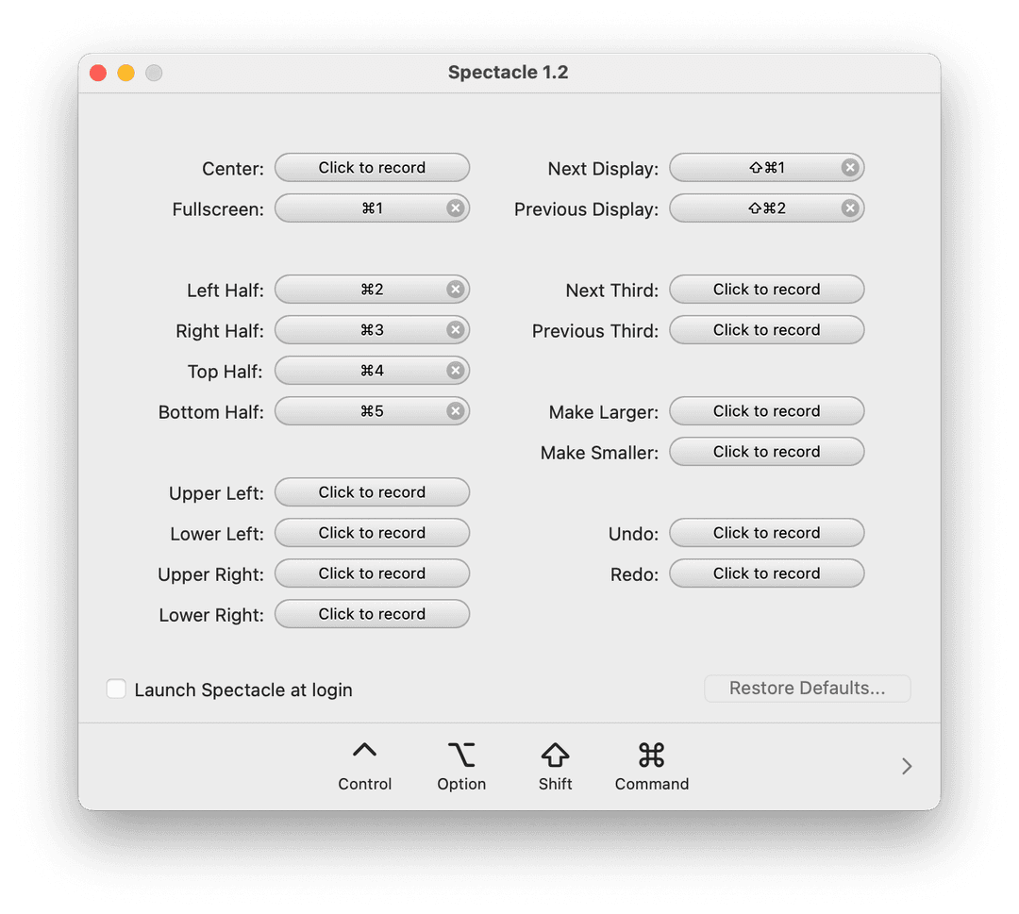Enable Launch Spectacle at login checkbox
Image resolution: width=1019 pixels, height=914 pixels.
[x=116, y=690]
